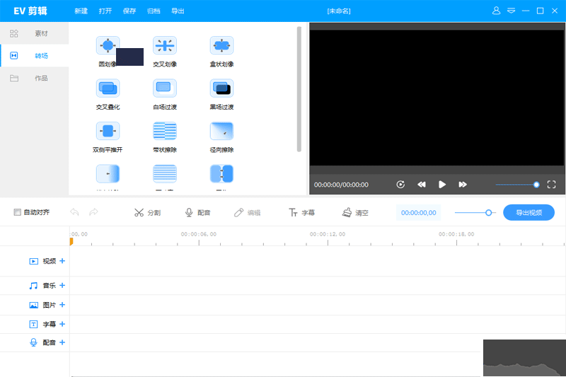Click the 字幕 text tool
566x377 pixels.
(x=301, y=212)
